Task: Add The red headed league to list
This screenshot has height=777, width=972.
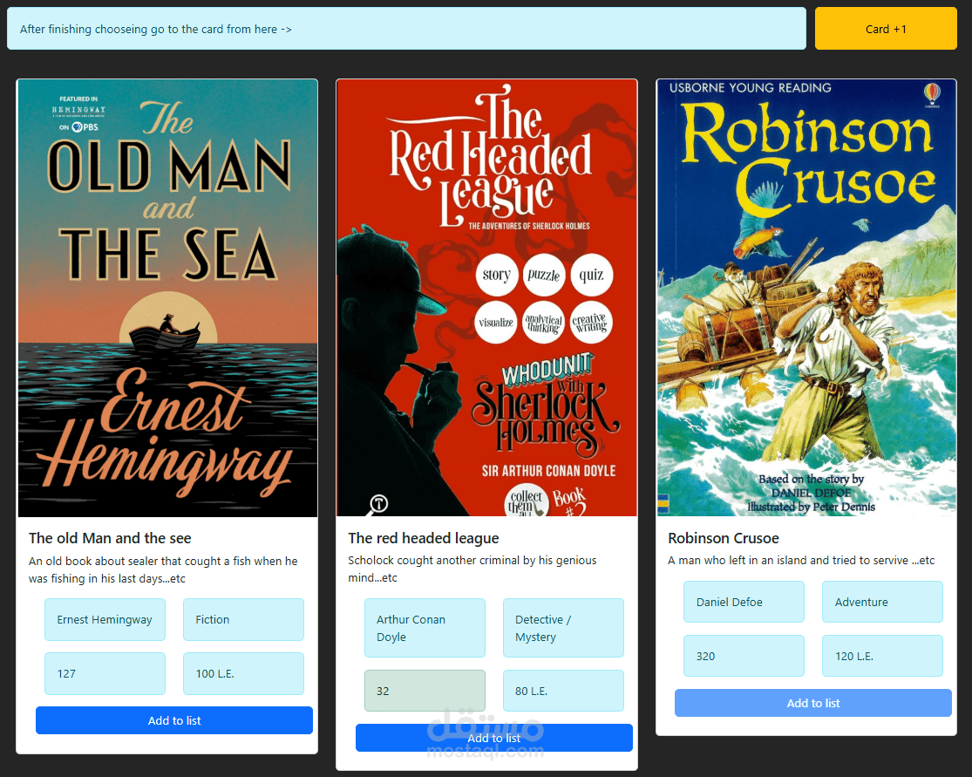Action: (494, 738)
